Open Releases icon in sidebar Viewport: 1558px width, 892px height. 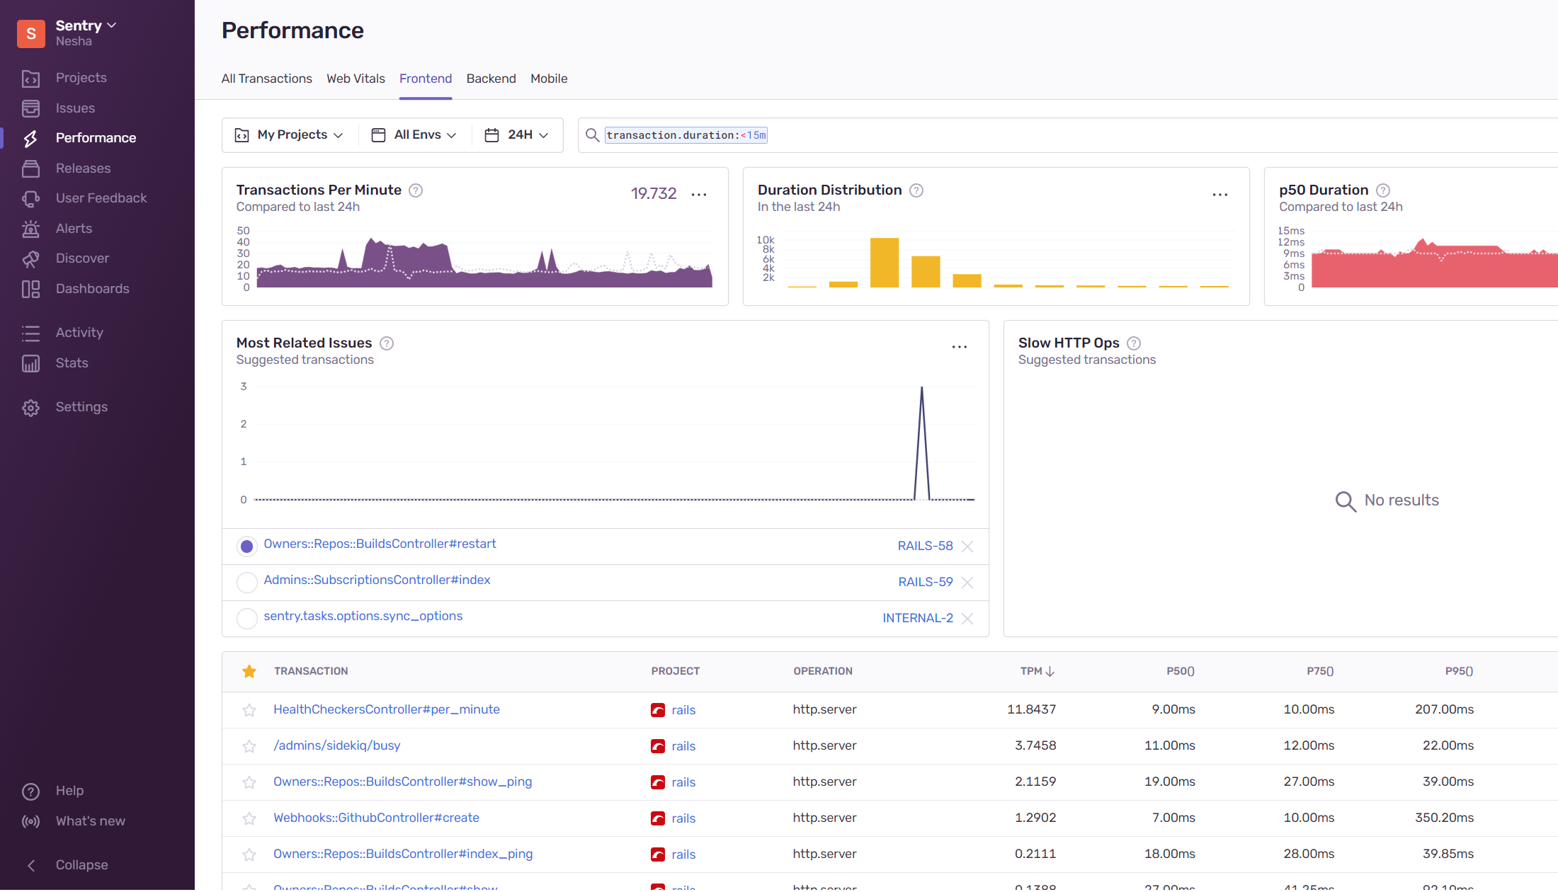[x=30, y=168]
